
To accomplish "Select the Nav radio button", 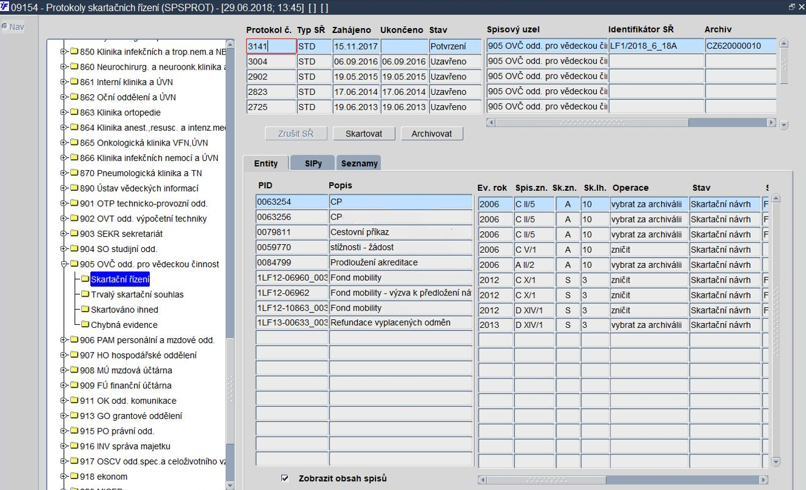I will 5,27.
